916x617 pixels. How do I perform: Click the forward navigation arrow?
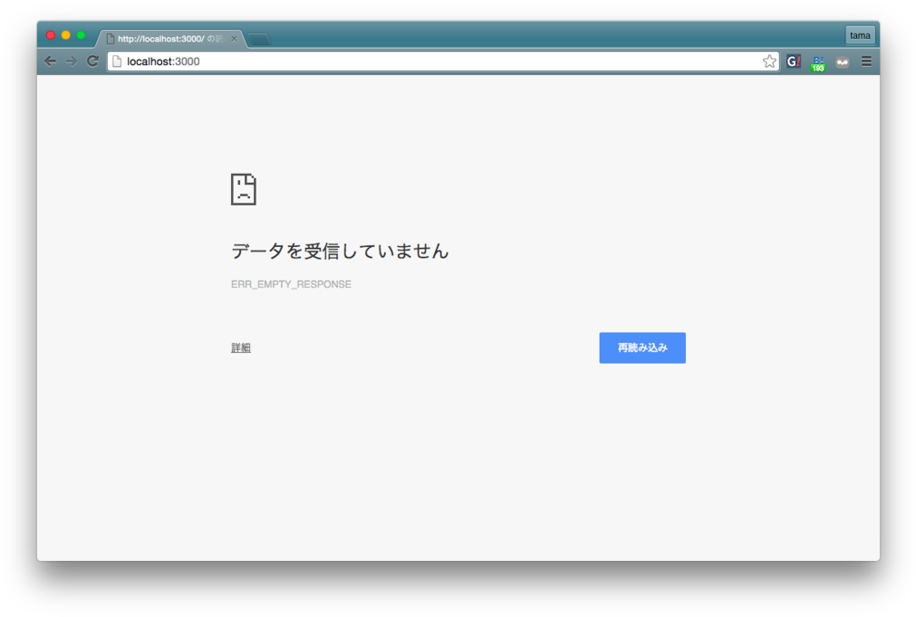click(71, 61)
